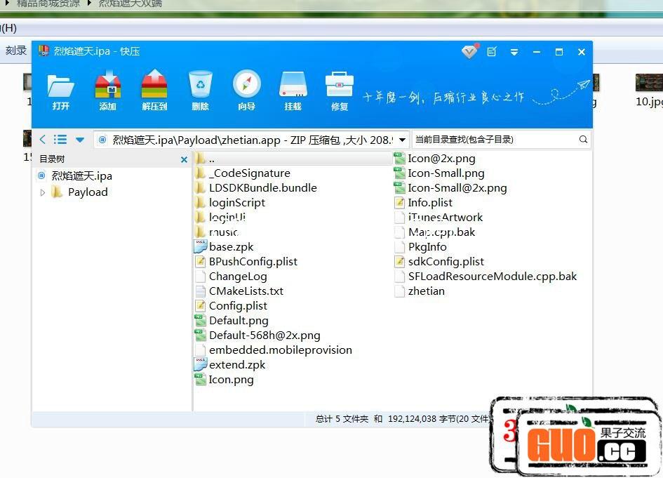Open the title bar main menu dropdown
The image size is (663, 478).
pos(514,52)
